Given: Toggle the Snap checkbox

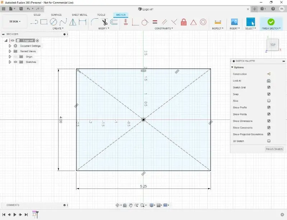Looking at the screenshot, I should point(269,94).
